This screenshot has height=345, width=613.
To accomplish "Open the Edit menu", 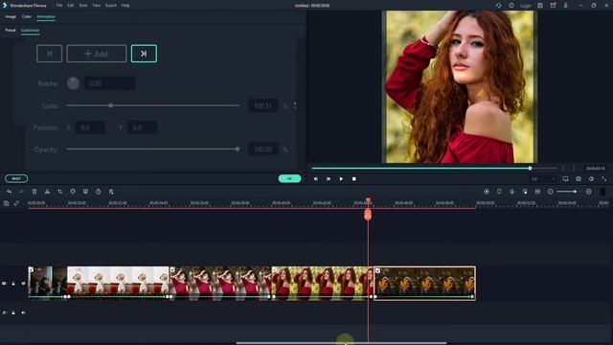I will point(70,6).
